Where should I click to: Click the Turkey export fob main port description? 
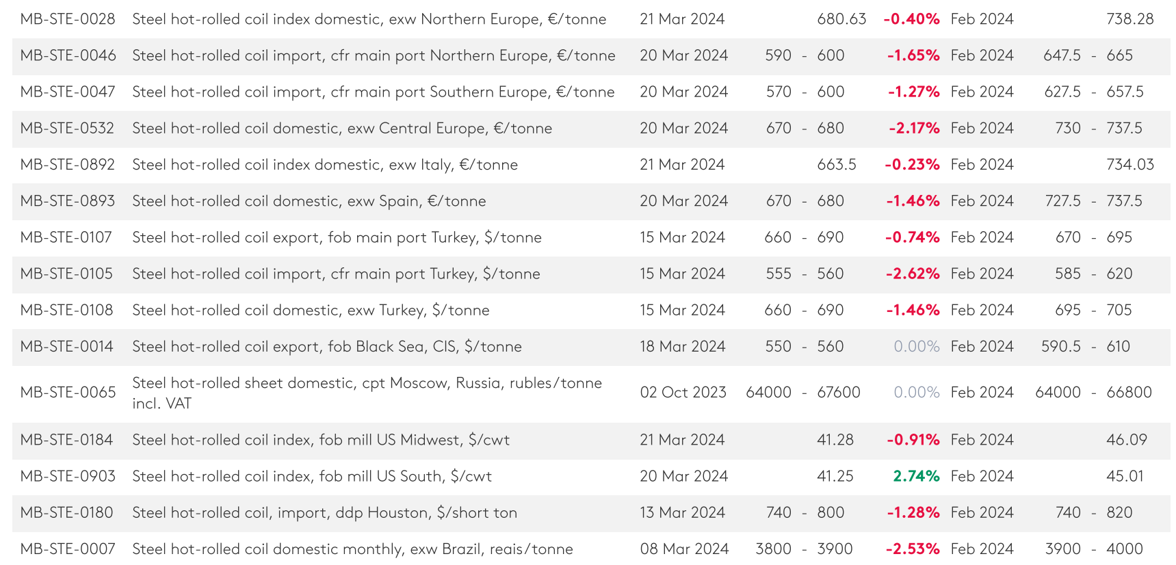coord(337,237)
